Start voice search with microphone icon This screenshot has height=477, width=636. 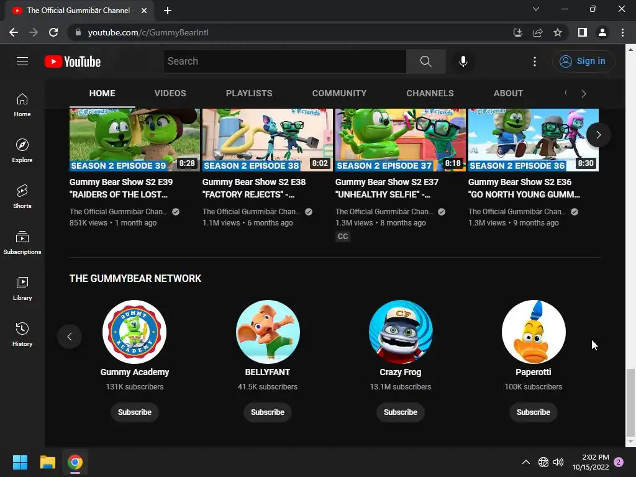(x=463, y=61)
